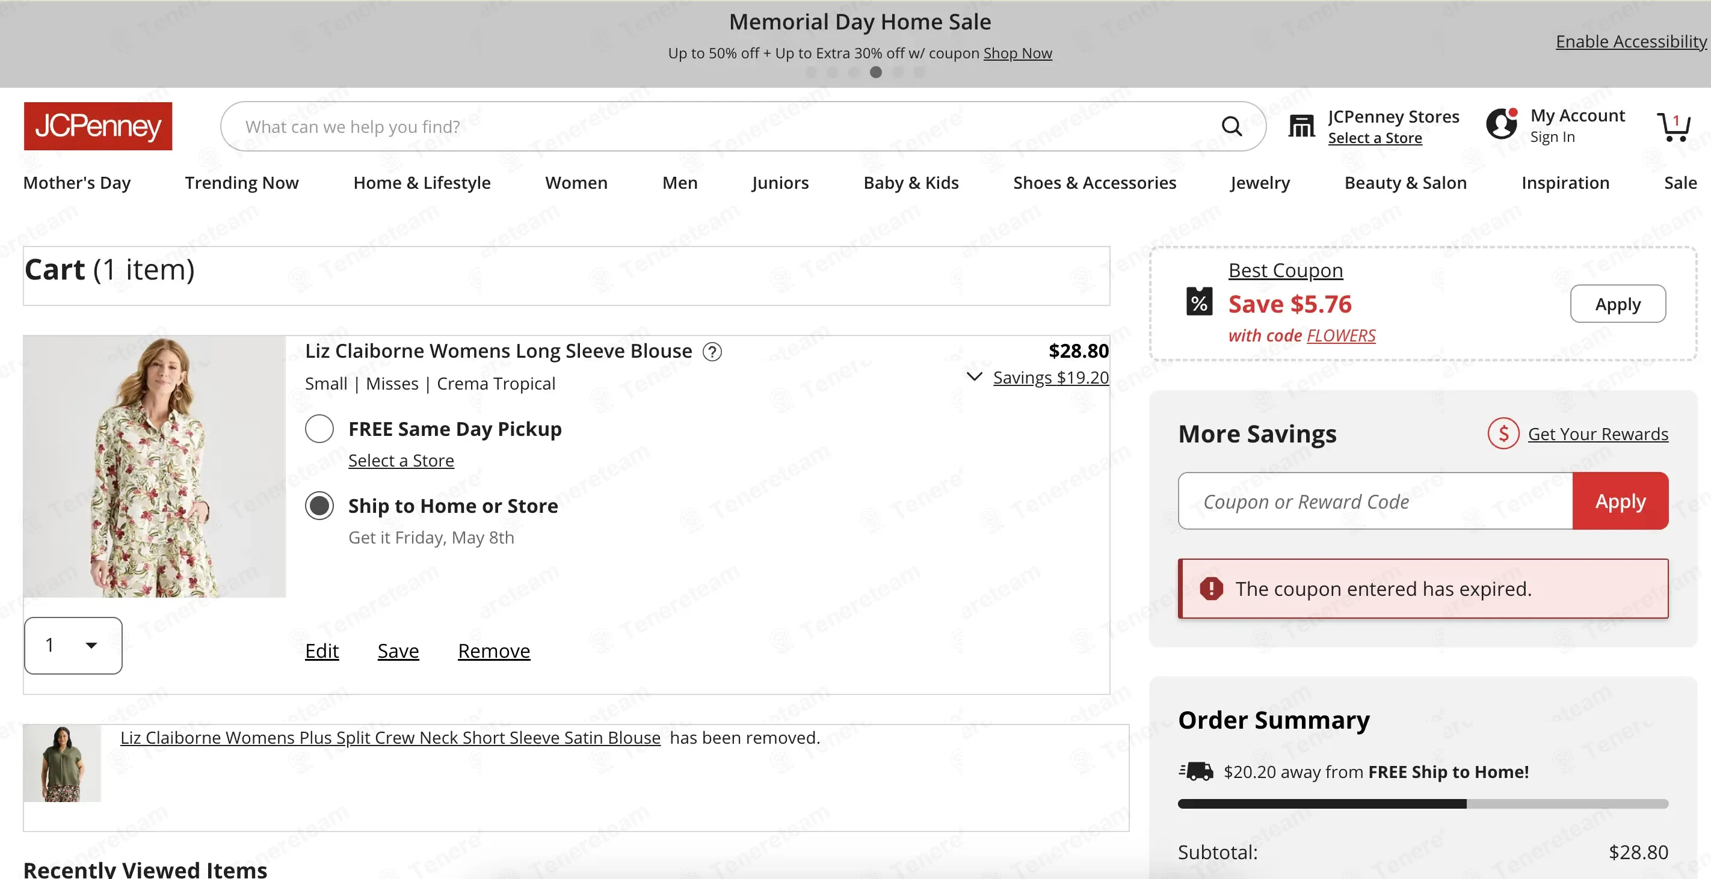Image resolution: width=1711 pixels, height=879 pixels.
Task: Open the Home & Lifestyle menu
Action: [422, 183]
